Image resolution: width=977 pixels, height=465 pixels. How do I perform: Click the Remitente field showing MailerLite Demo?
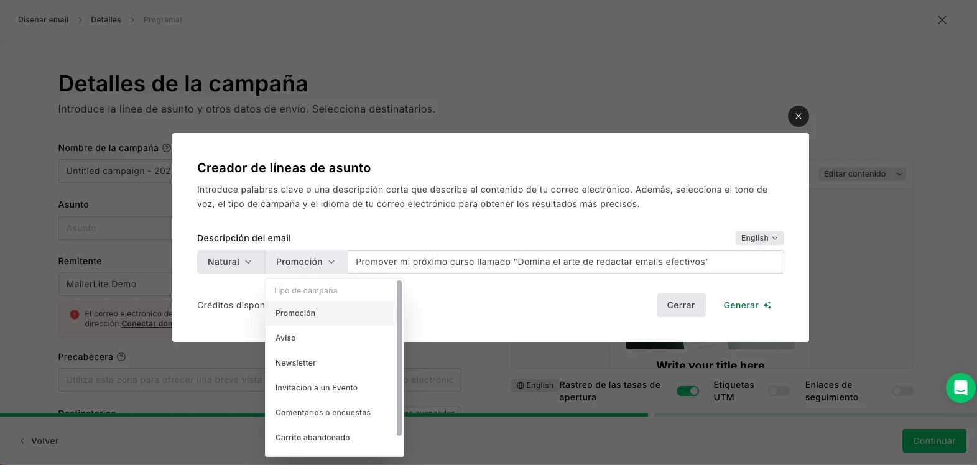115,284
